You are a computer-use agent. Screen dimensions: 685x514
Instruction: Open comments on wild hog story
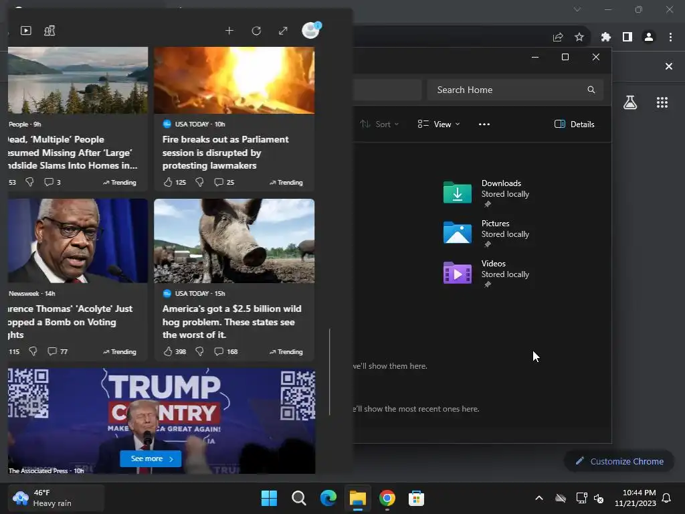click(219, 351)
